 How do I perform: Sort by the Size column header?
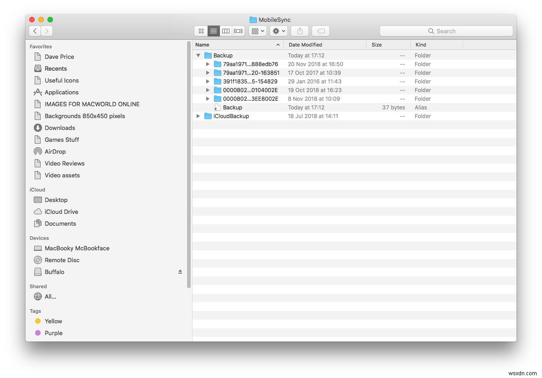pos(376,45)
